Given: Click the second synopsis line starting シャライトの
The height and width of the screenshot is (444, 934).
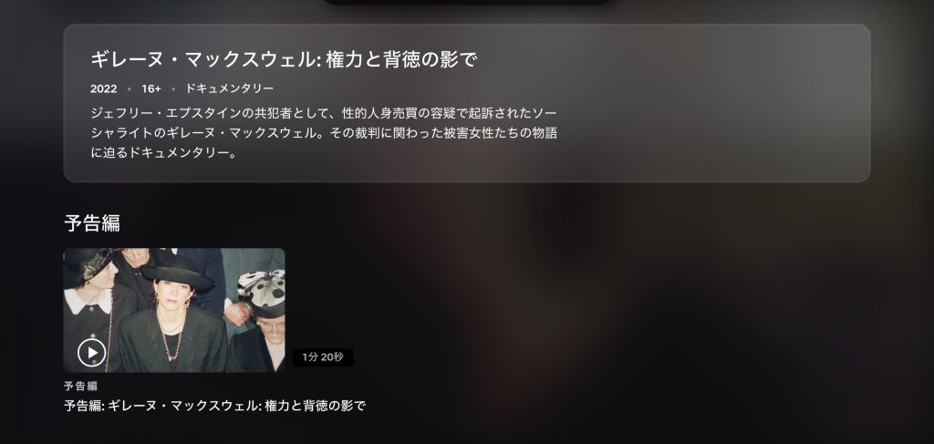Looking at the screenshot, I should [x=324, y=133].
